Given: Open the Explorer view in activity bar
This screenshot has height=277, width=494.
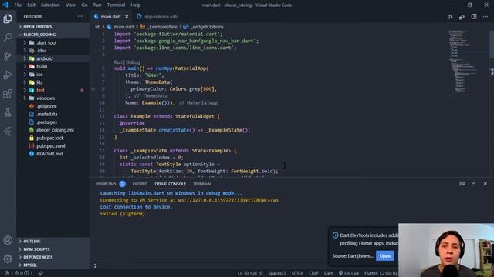Looking at the screenshot, I should [x=8, y=18].
